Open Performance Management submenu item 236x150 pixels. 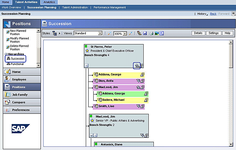(x=110, y=7)
